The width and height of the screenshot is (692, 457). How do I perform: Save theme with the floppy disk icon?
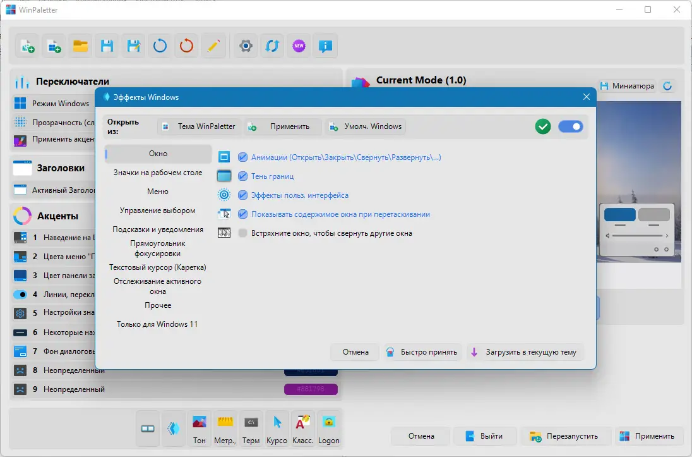click(107, 46)
